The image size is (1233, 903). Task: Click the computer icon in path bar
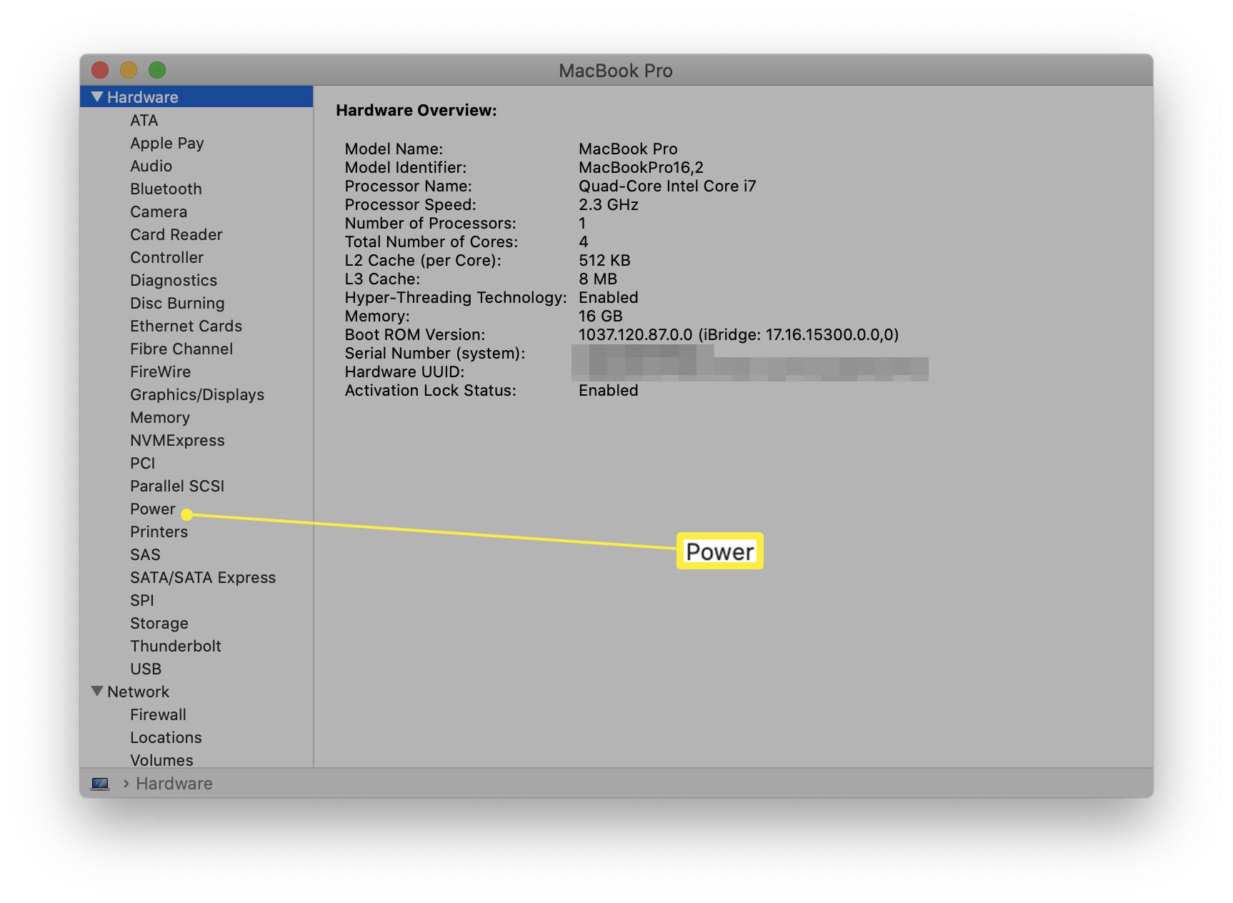pyautogui.click(x=100, y=784)
